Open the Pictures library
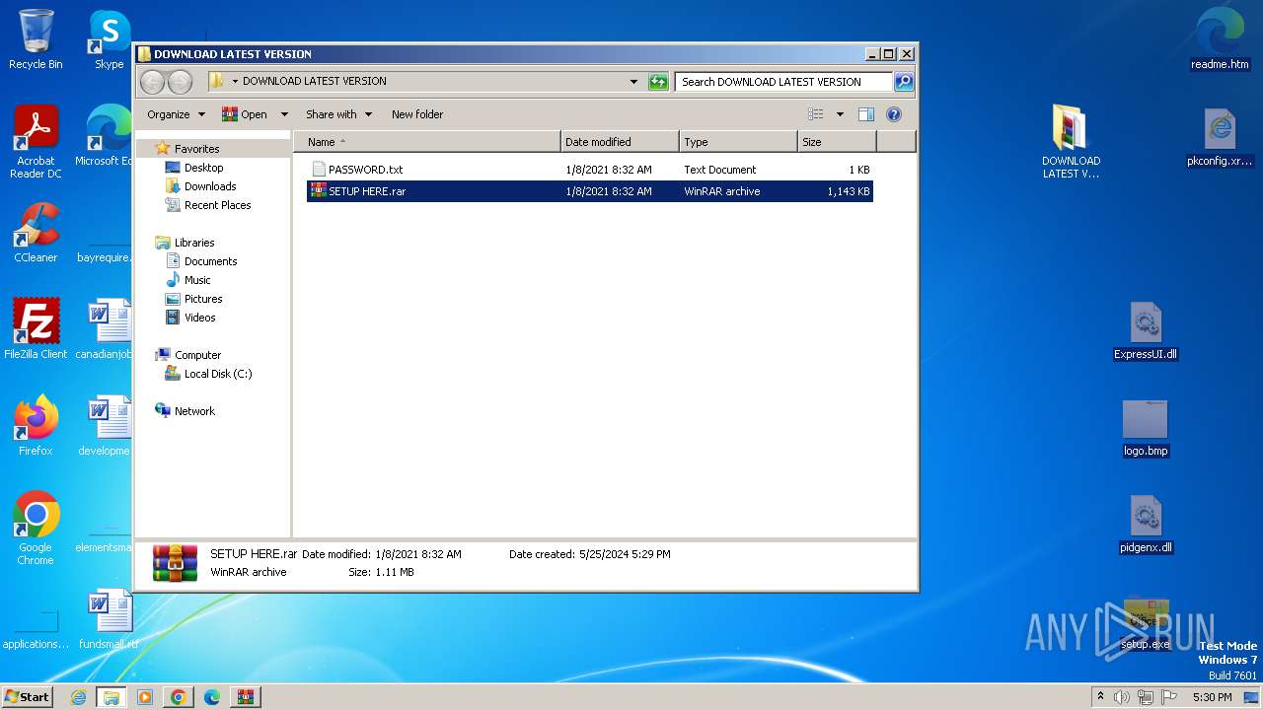The width and height of the screenshot is (1263, 710). 203,299
